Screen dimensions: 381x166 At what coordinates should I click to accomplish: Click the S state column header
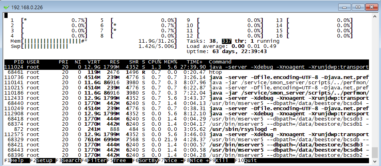point(144,62)
